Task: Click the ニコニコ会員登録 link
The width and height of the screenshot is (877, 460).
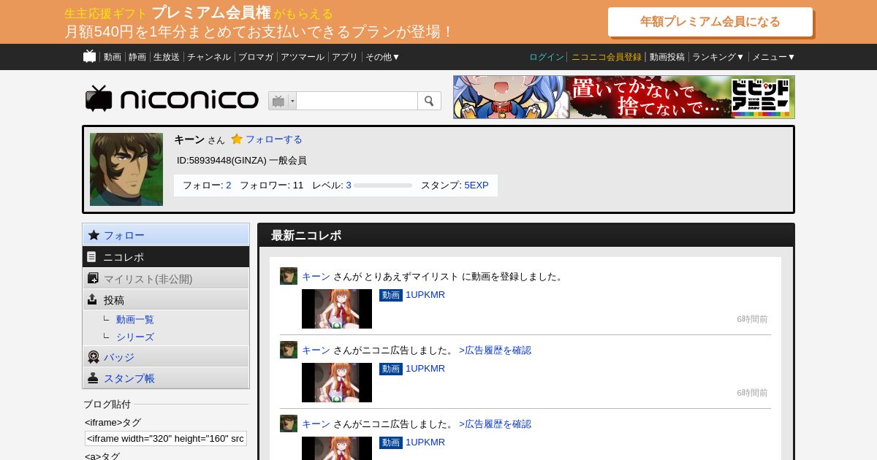Action: (x=607, y=57)
